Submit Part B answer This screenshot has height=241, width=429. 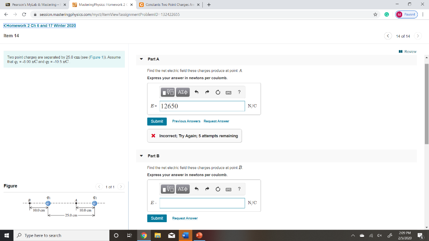point(157,218)
